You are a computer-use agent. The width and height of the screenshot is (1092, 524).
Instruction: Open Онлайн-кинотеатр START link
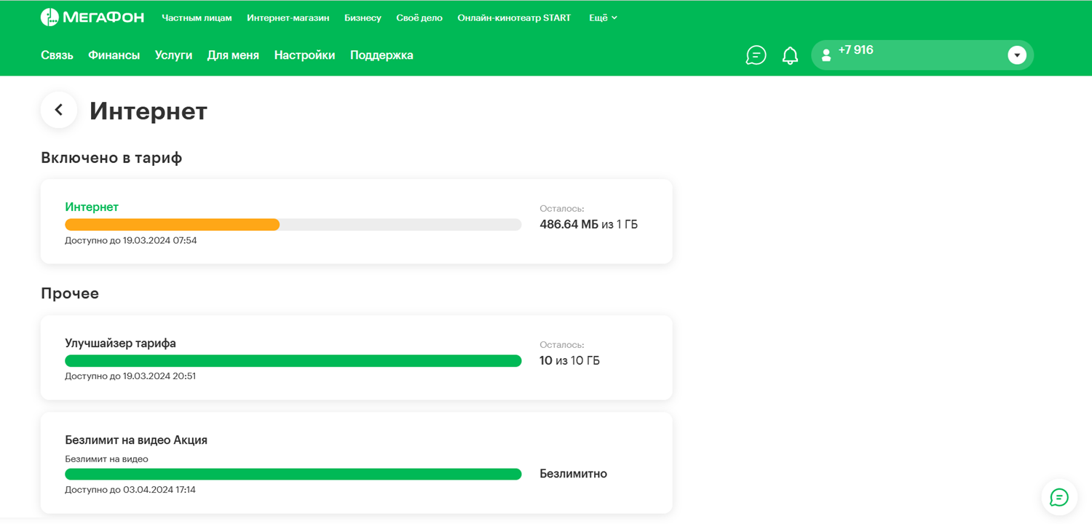coord(514,17)
